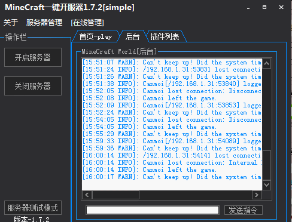The image size is (292, 222).
Task: Select the 15:54:05 Canmoi left the game line
Action: point(150,127)
